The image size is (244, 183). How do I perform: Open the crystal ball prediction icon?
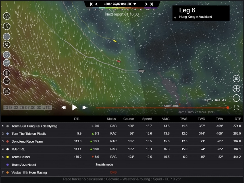pyautogui.click(x=7, y=45)
